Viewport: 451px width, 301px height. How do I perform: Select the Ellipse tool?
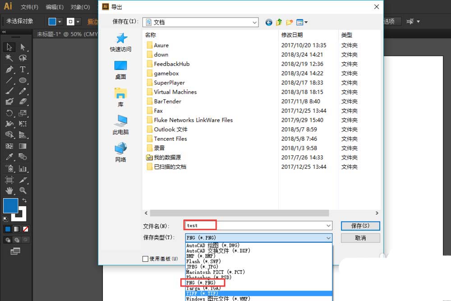click(x=23, y=80)
